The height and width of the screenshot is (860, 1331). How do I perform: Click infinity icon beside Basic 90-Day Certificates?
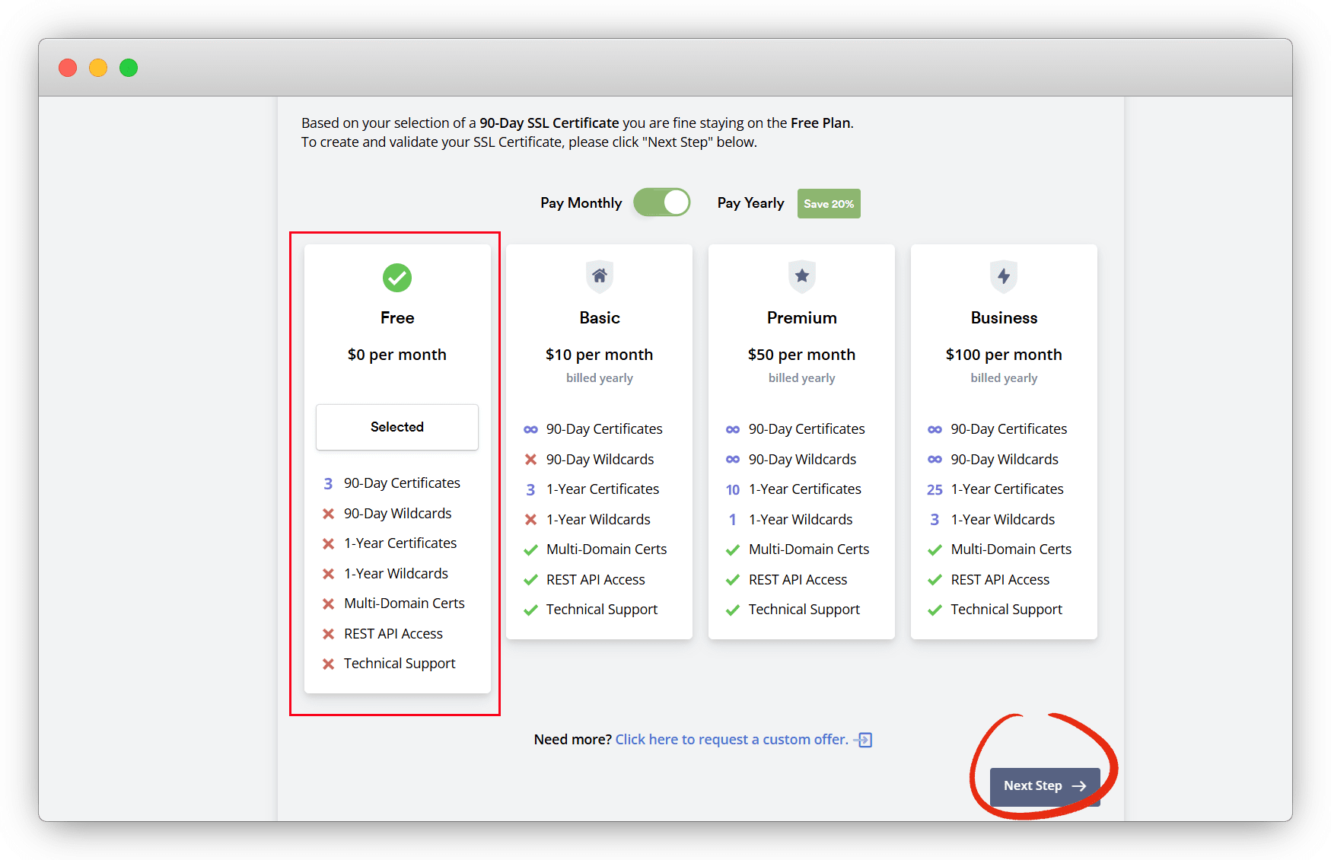(x=530, y=429)
